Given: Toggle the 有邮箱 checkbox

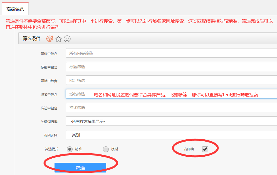Looking at the screenshot, I should coord(205,149).
